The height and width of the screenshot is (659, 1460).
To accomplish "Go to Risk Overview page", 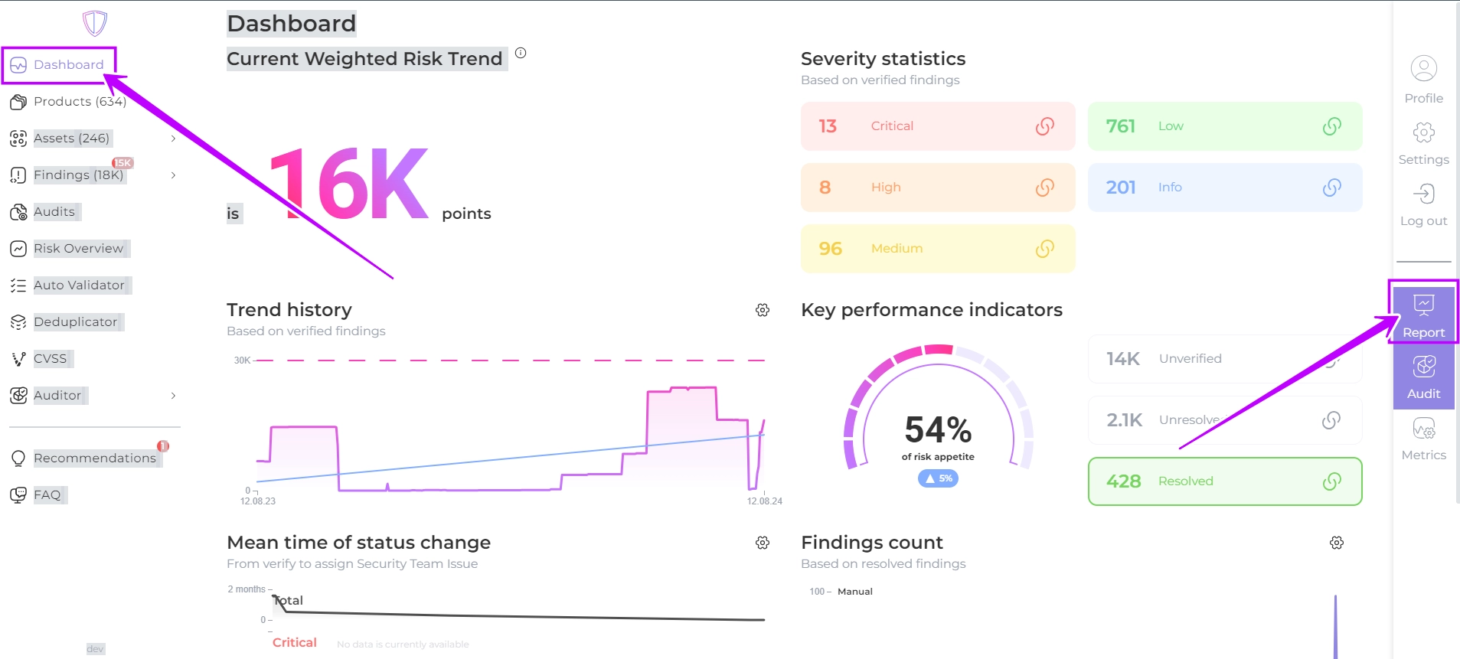I will 78,249.
